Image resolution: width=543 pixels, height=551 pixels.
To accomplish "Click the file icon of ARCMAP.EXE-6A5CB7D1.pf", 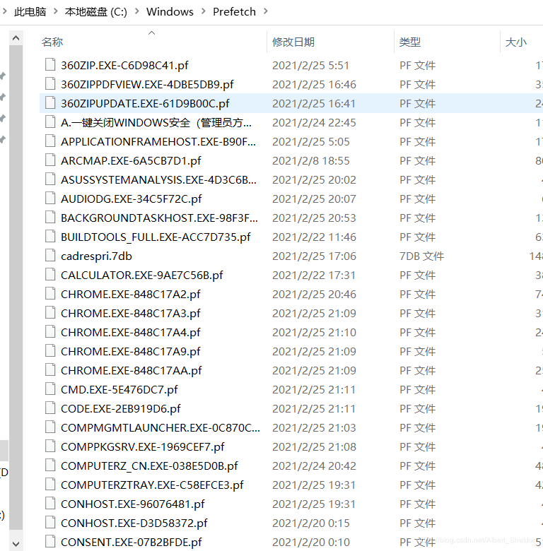I will click(x=50, y=160).
